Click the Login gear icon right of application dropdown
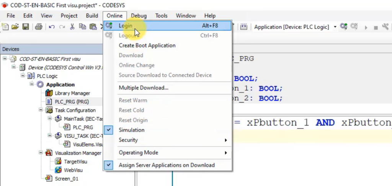 [x=344, y=27]
